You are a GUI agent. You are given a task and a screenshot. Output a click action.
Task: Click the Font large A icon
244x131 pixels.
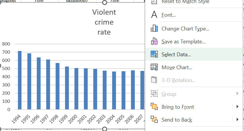coord(154,15)
